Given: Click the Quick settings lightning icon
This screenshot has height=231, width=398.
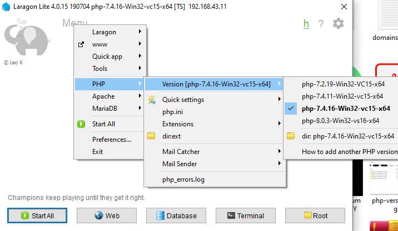Looking at the screenshot, I should click(151, 100).
